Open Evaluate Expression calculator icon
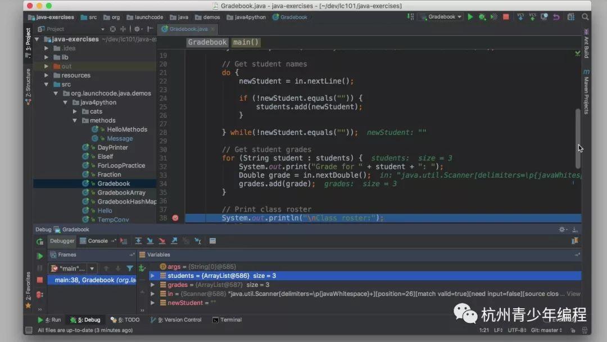Screen dimensions: 607x342 tap(212, 241)
